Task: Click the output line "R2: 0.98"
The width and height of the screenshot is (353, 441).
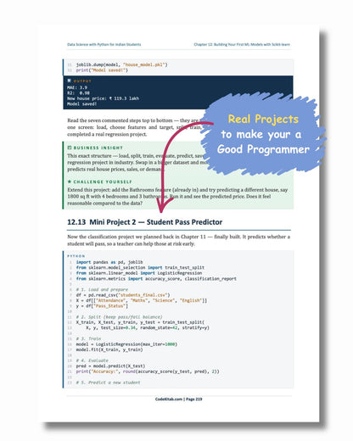Action: [78, 93]
